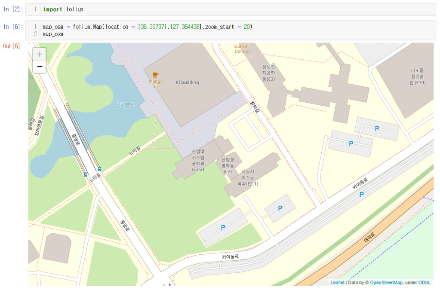The height and width of the screenshot is (290, 440).
Task: Open the OpenStreetMap attribution link
Action: pos(386,282)
